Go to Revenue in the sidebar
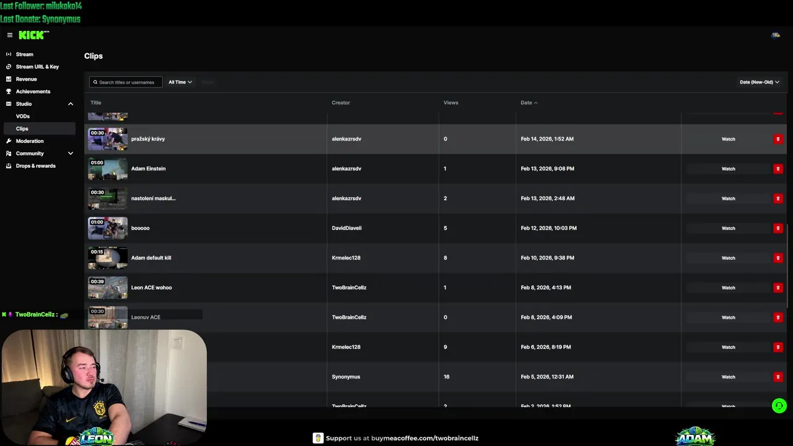The height and width of the screenshot is (446, 793). (26, 79)
